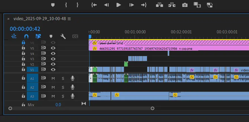
Task: Hide V3 track output eye
Action: tap(53, 59)
